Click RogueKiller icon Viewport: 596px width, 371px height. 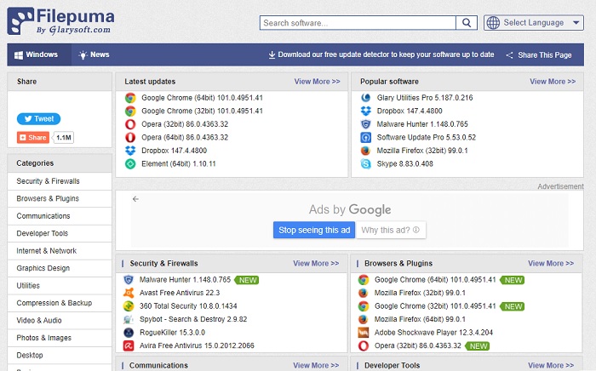point(129,333)
